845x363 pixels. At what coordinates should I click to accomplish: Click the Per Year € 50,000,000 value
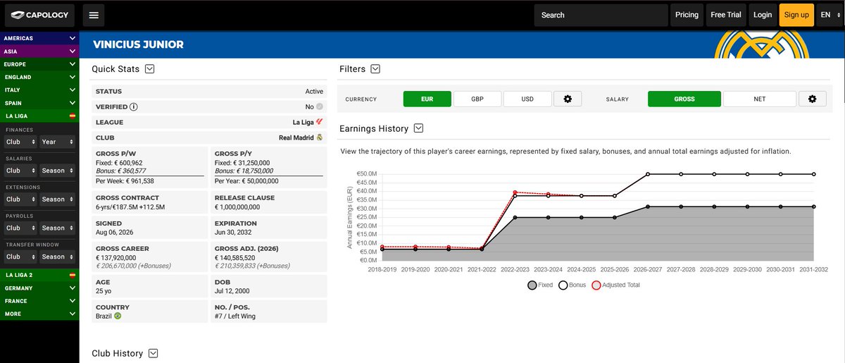point(246,181)
